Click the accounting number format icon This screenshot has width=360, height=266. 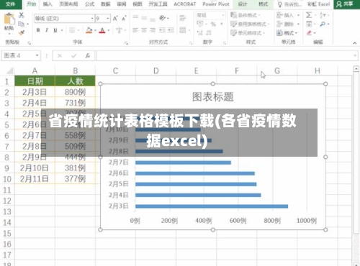click(x=199, y=24)
